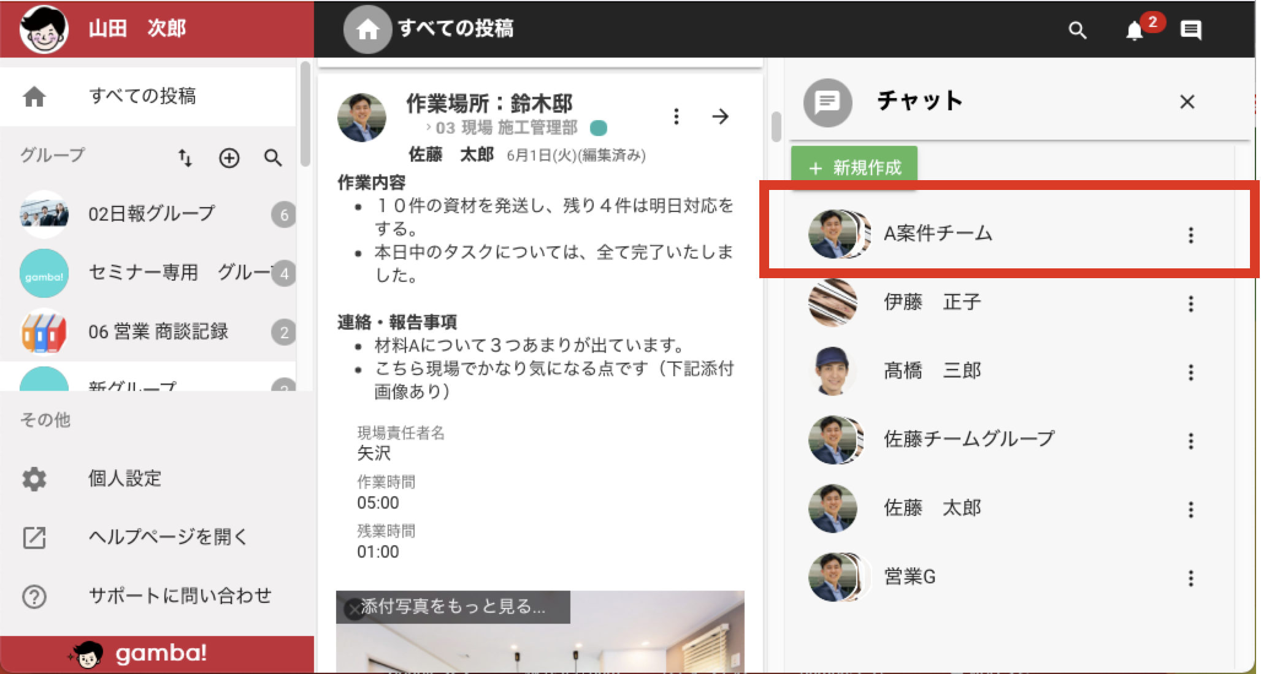Click the 佐藤 太郎 avatar on the post

pos(362,118)
